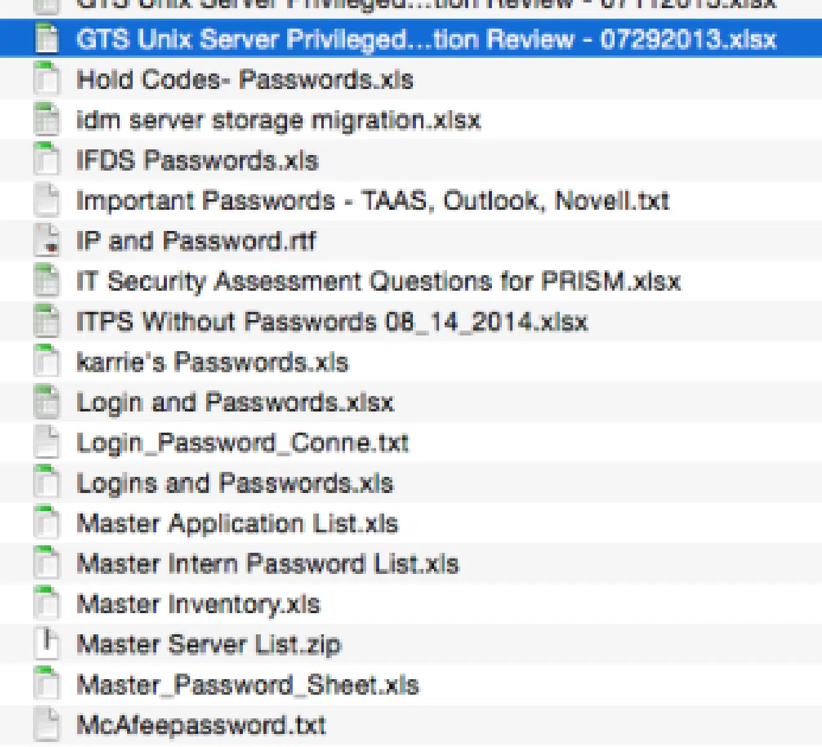
Task: Select the Important Passwords text file icon
Action: click(x=47, y=200)
